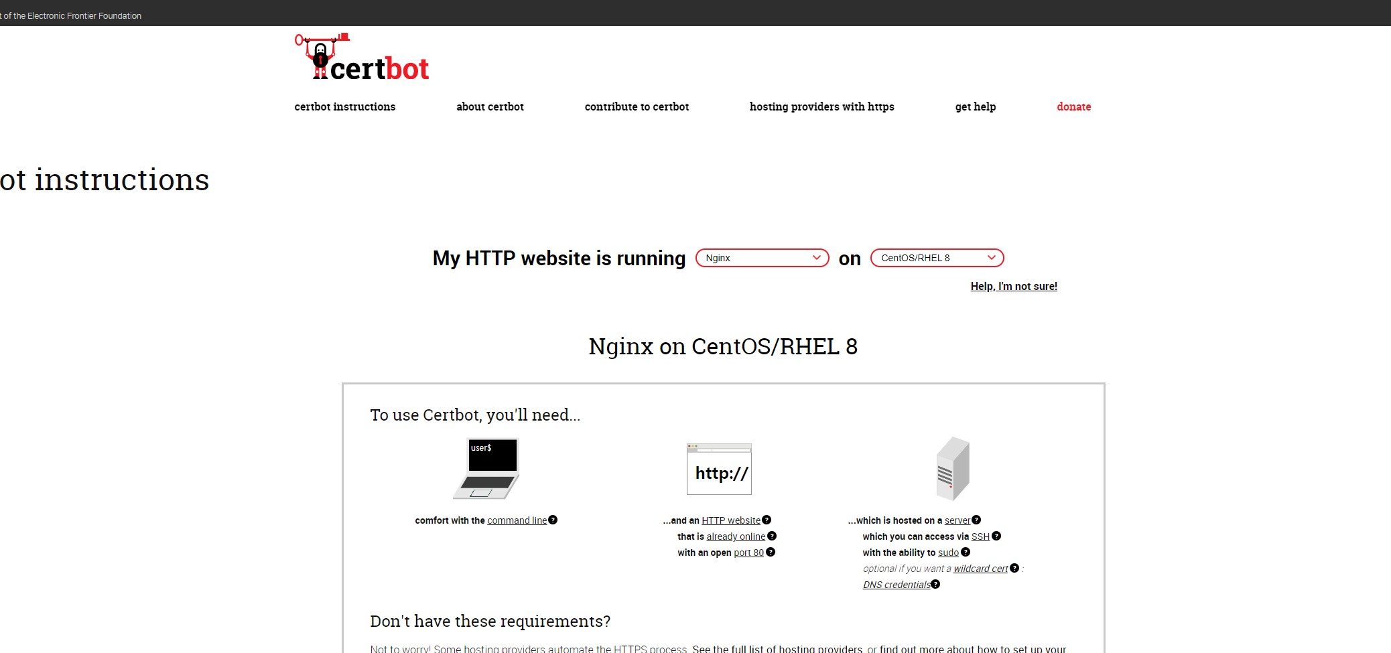Open help icon next to already online
1391x653 pixels.
pyautogui.click(x=772, y=536)
